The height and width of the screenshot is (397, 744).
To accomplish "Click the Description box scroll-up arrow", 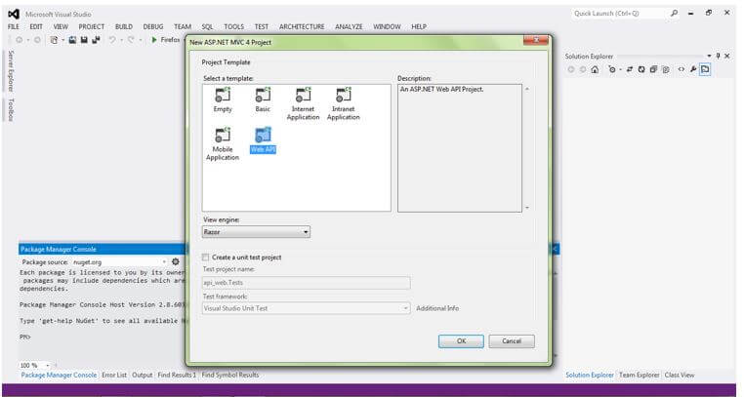I will [527, 89].
